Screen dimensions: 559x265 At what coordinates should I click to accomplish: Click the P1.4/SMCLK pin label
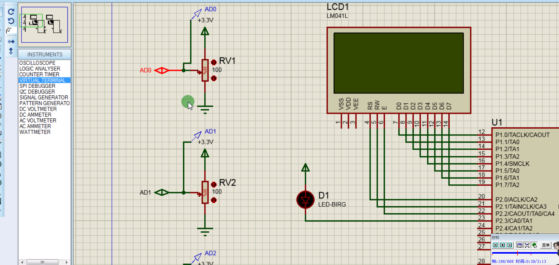tap(512, 164)
